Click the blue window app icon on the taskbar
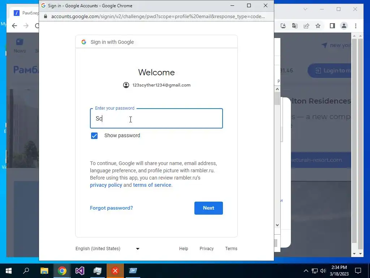370x278 pixels. point(133,271)
